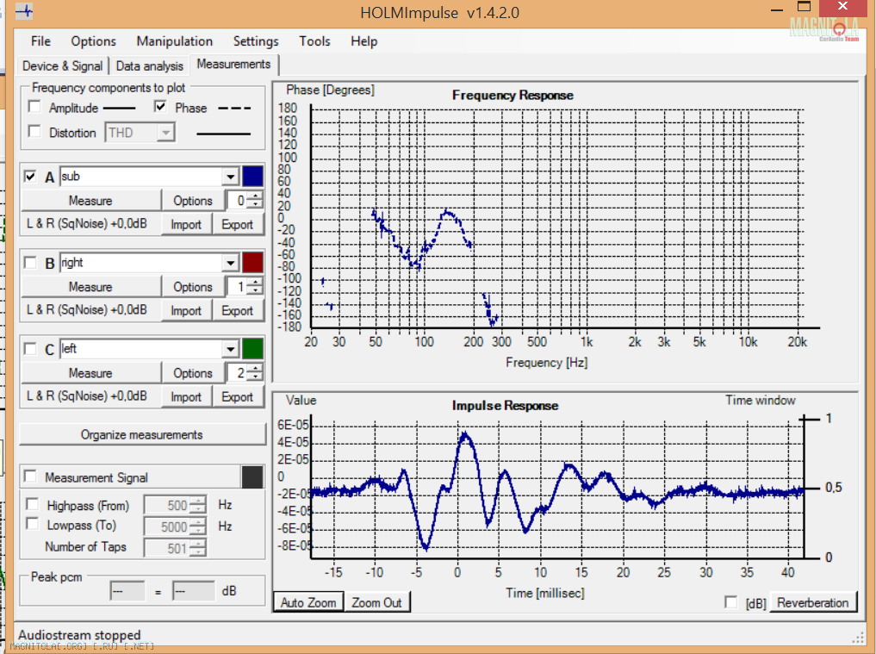Enable the Measurement Signal checkbox
Viewport: 876px width, 654px height.
(31, 476)
